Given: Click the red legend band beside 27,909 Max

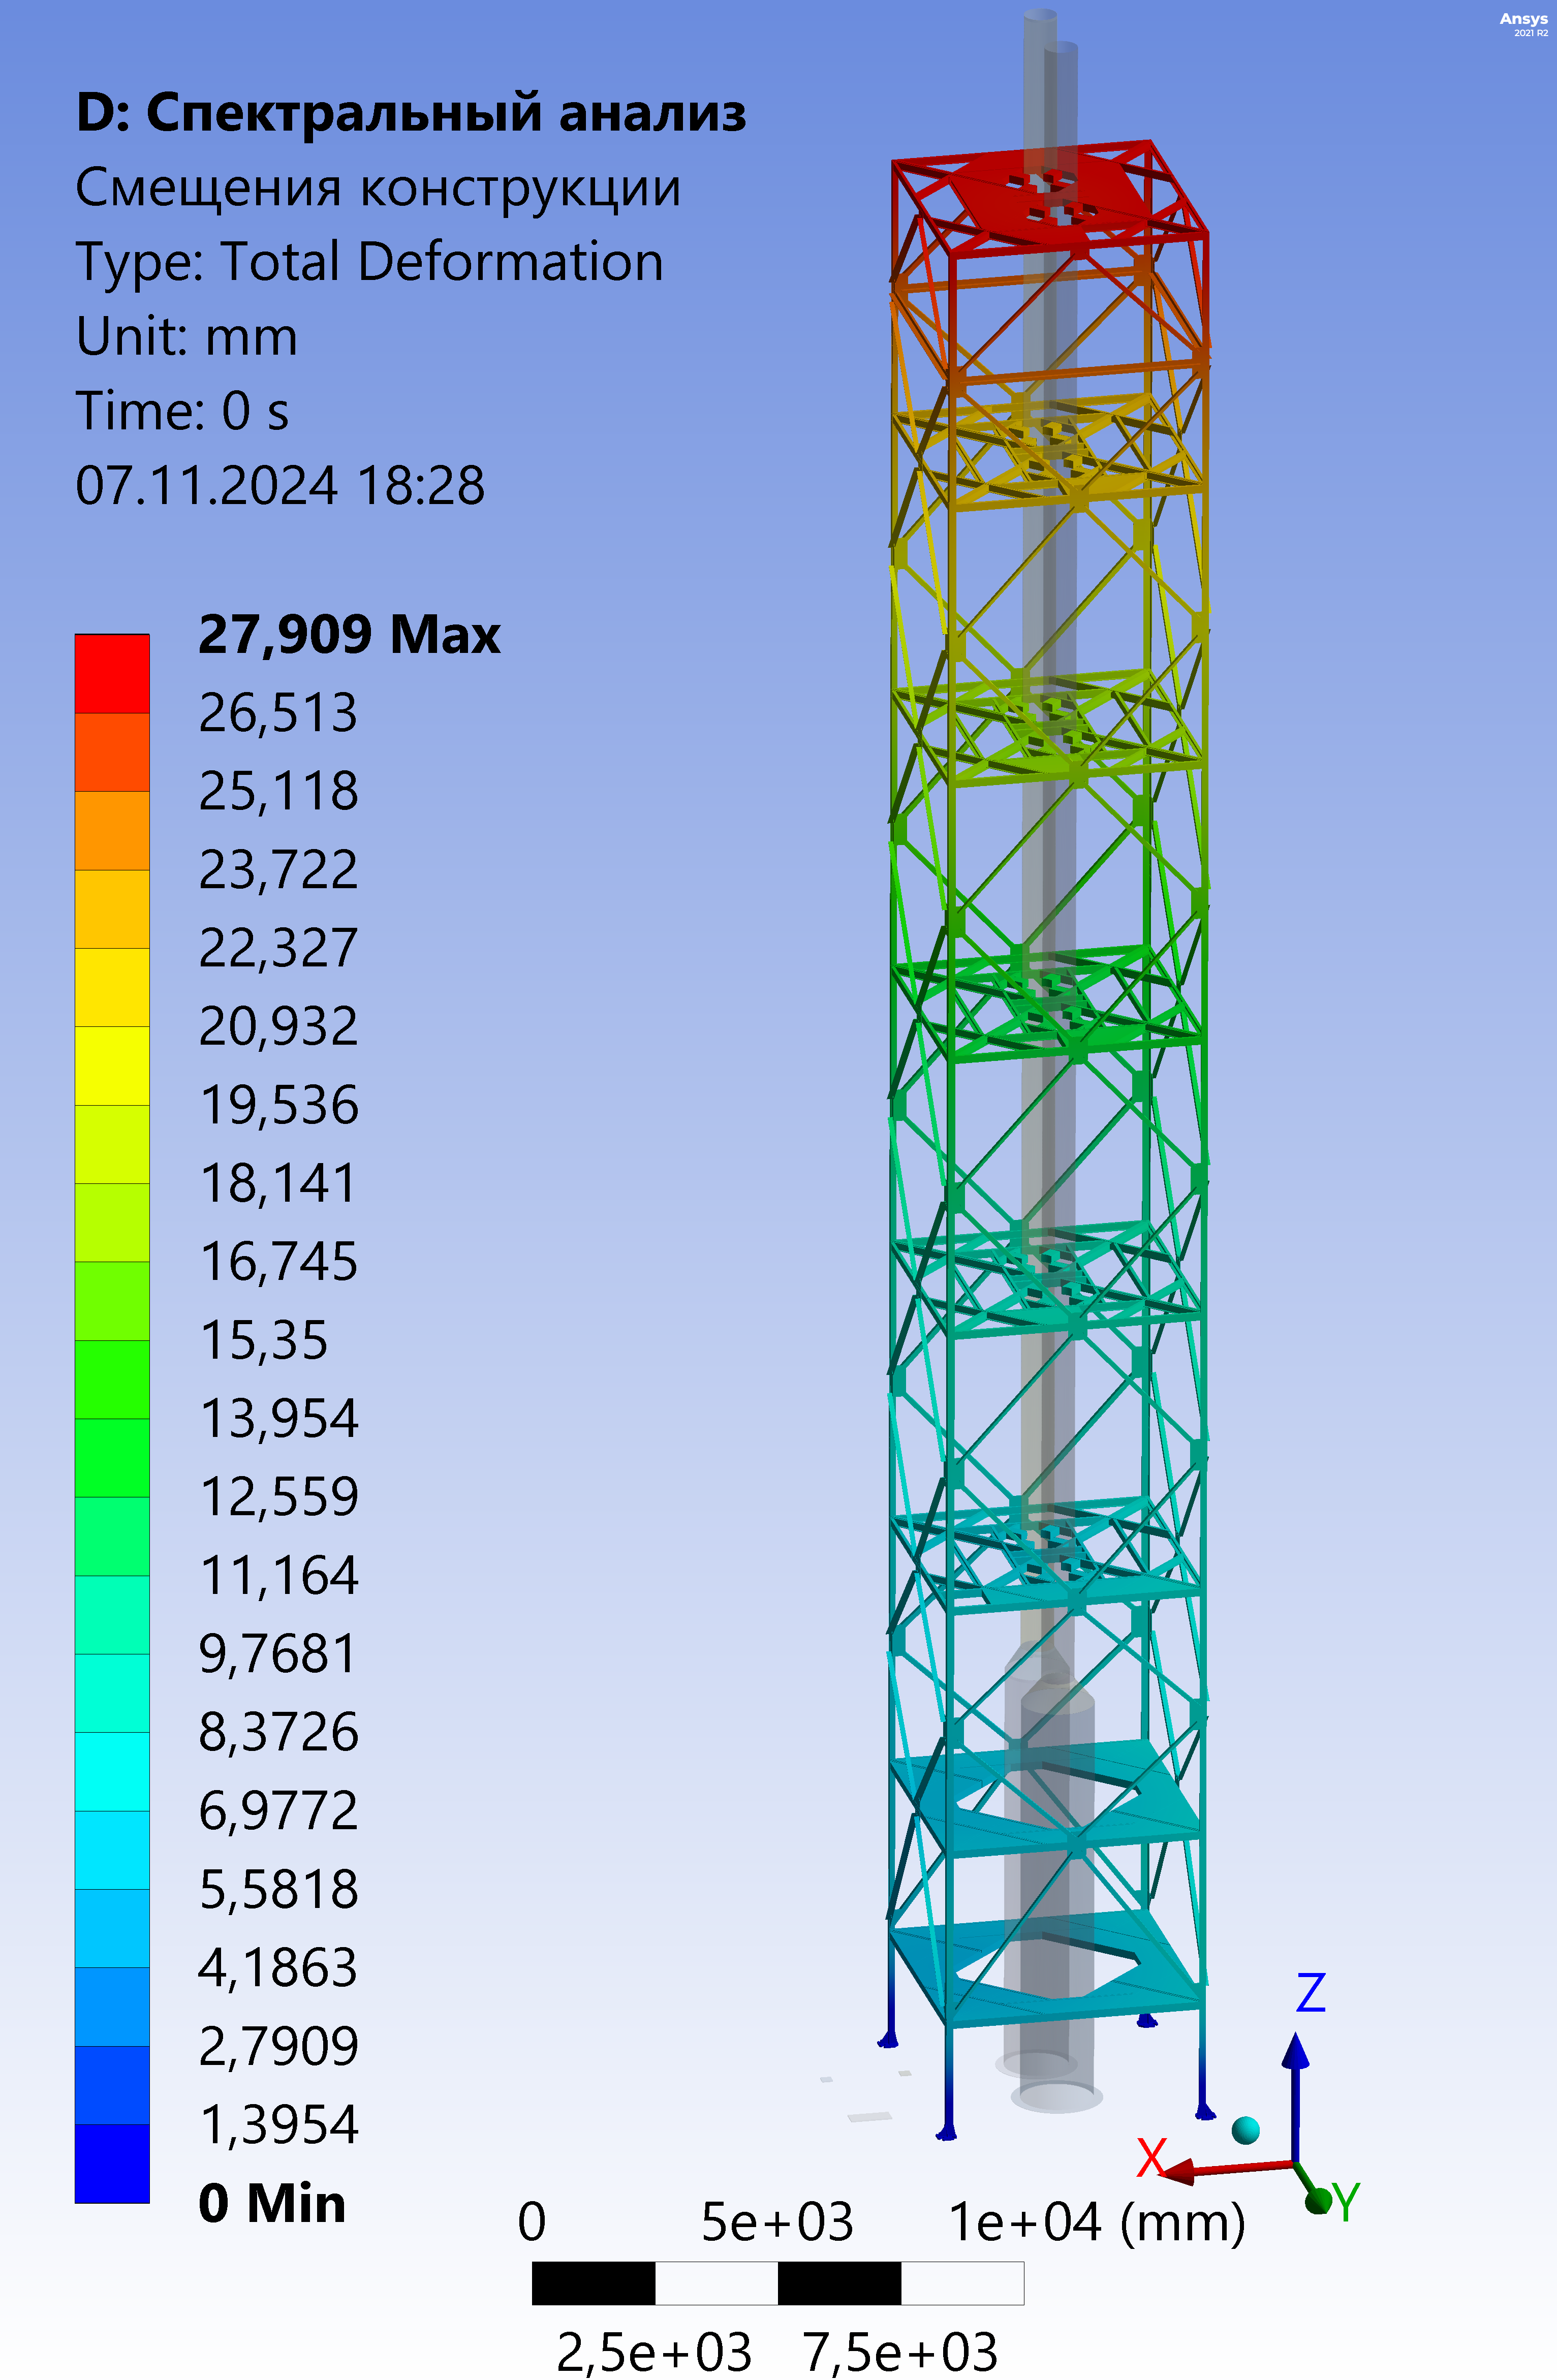Looking at the screenshot, I should (x=112, y=673).
